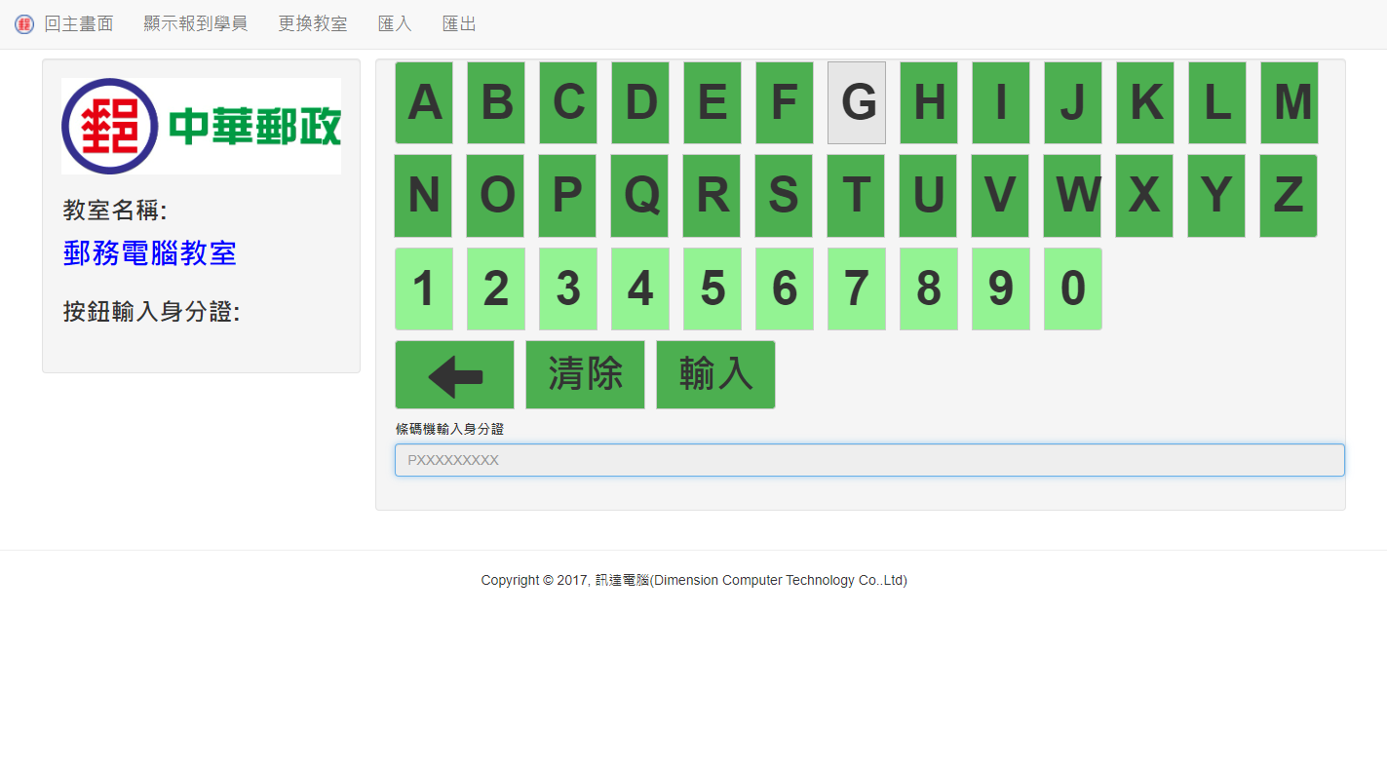
Task: Select 更換教室 from the top menu
Action: [x=313, y=24]
